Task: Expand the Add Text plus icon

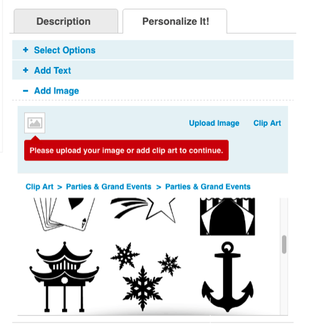Action: pos(25,70)
